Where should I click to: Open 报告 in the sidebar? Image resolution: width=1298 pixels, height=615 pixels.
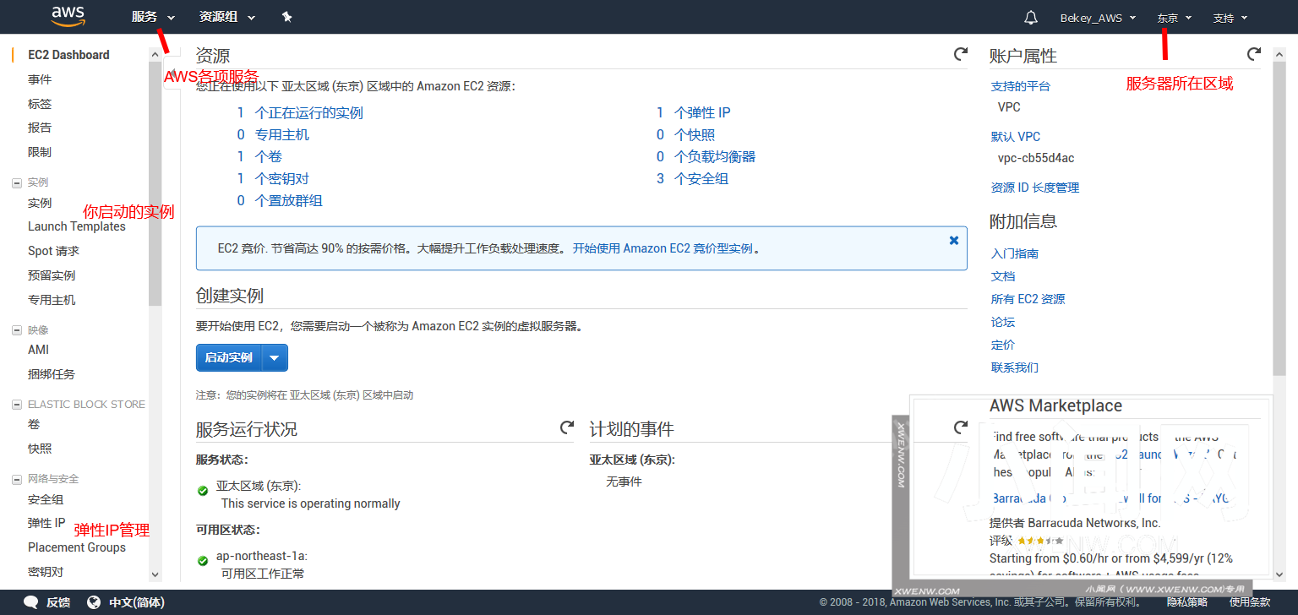(40, 128)
